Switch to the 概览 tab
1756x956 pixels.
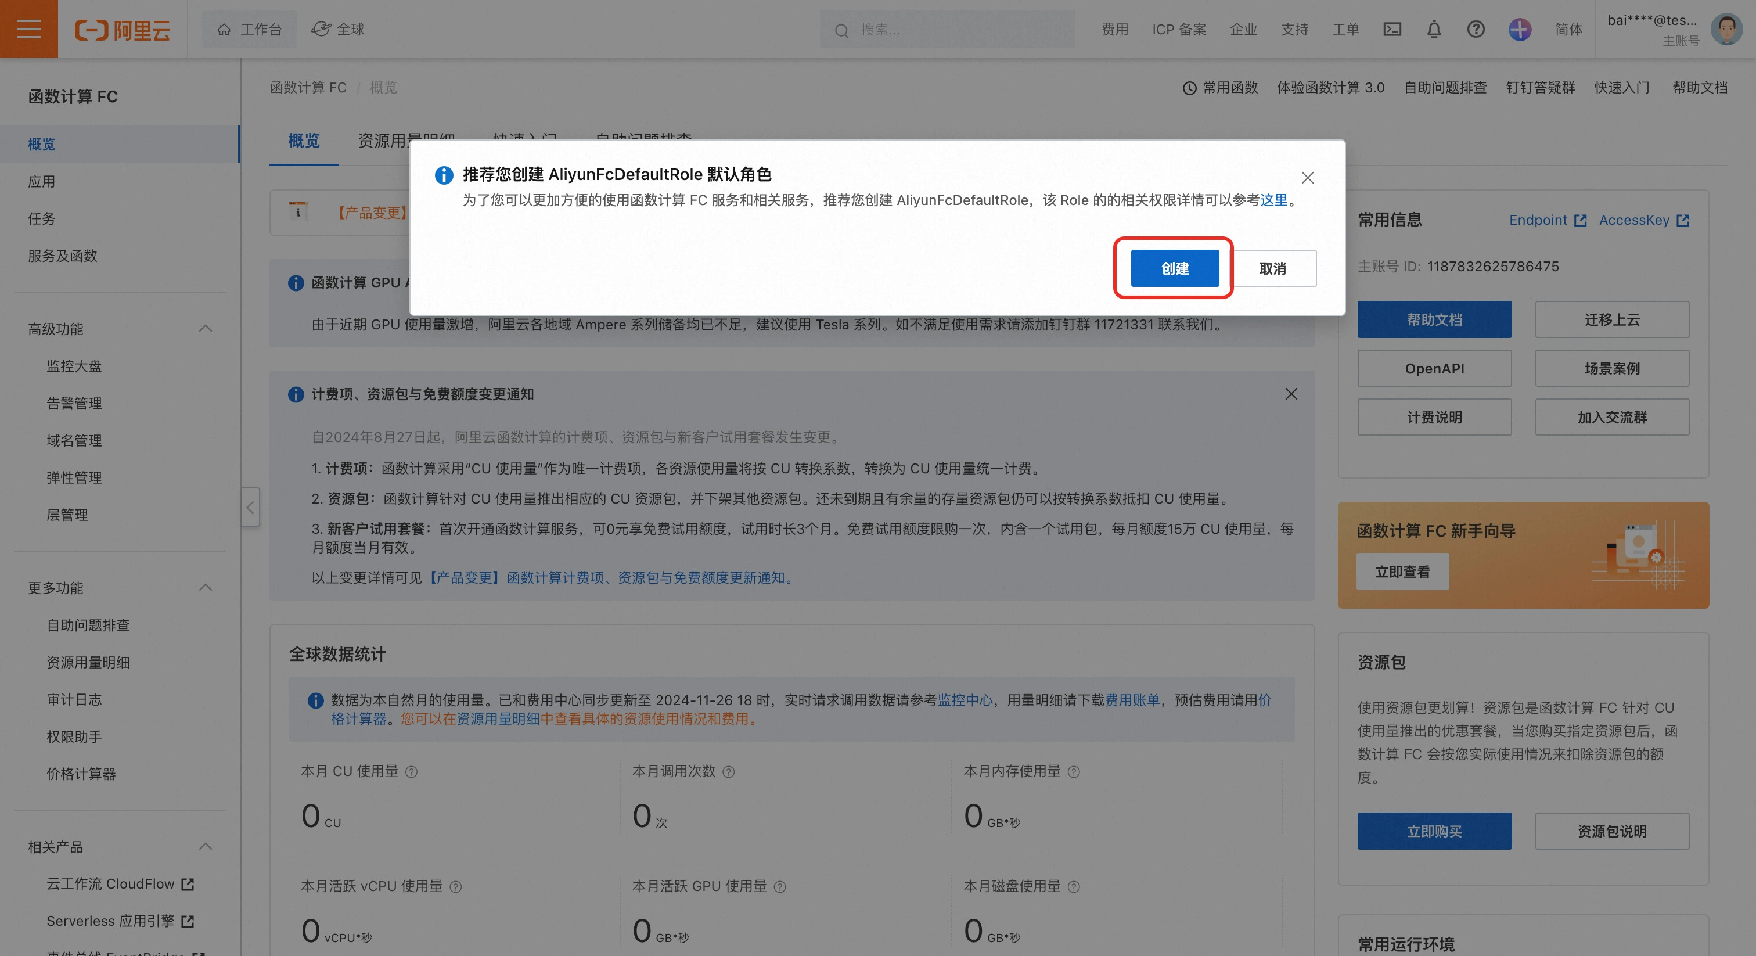pos(304,141)
